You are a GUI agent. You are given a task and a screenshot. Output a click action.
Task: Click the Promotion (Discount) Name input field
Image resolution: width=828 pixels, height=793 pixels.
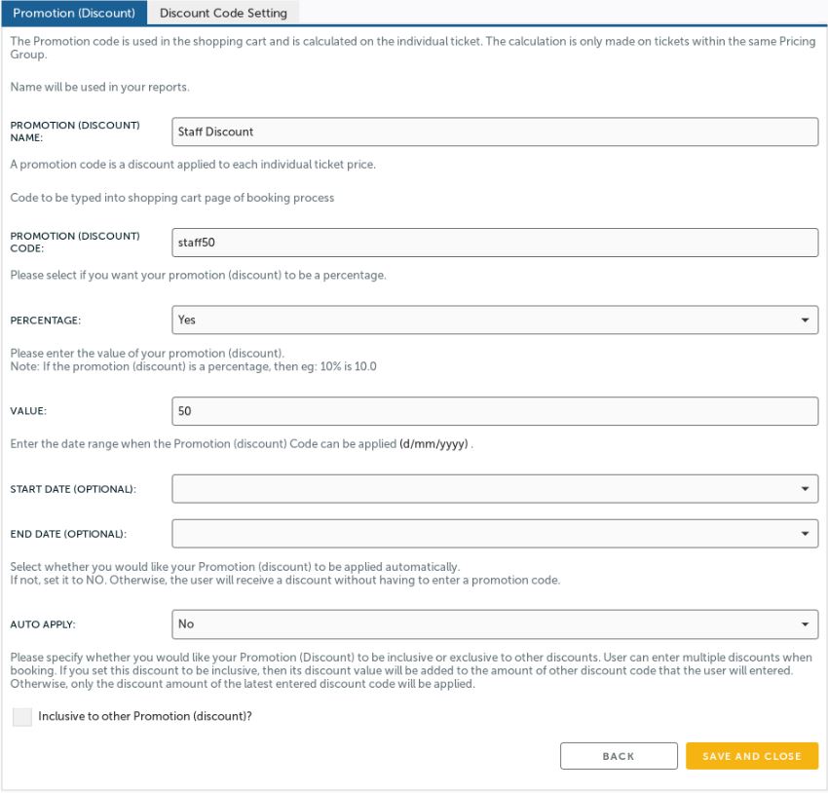[495, 132]
